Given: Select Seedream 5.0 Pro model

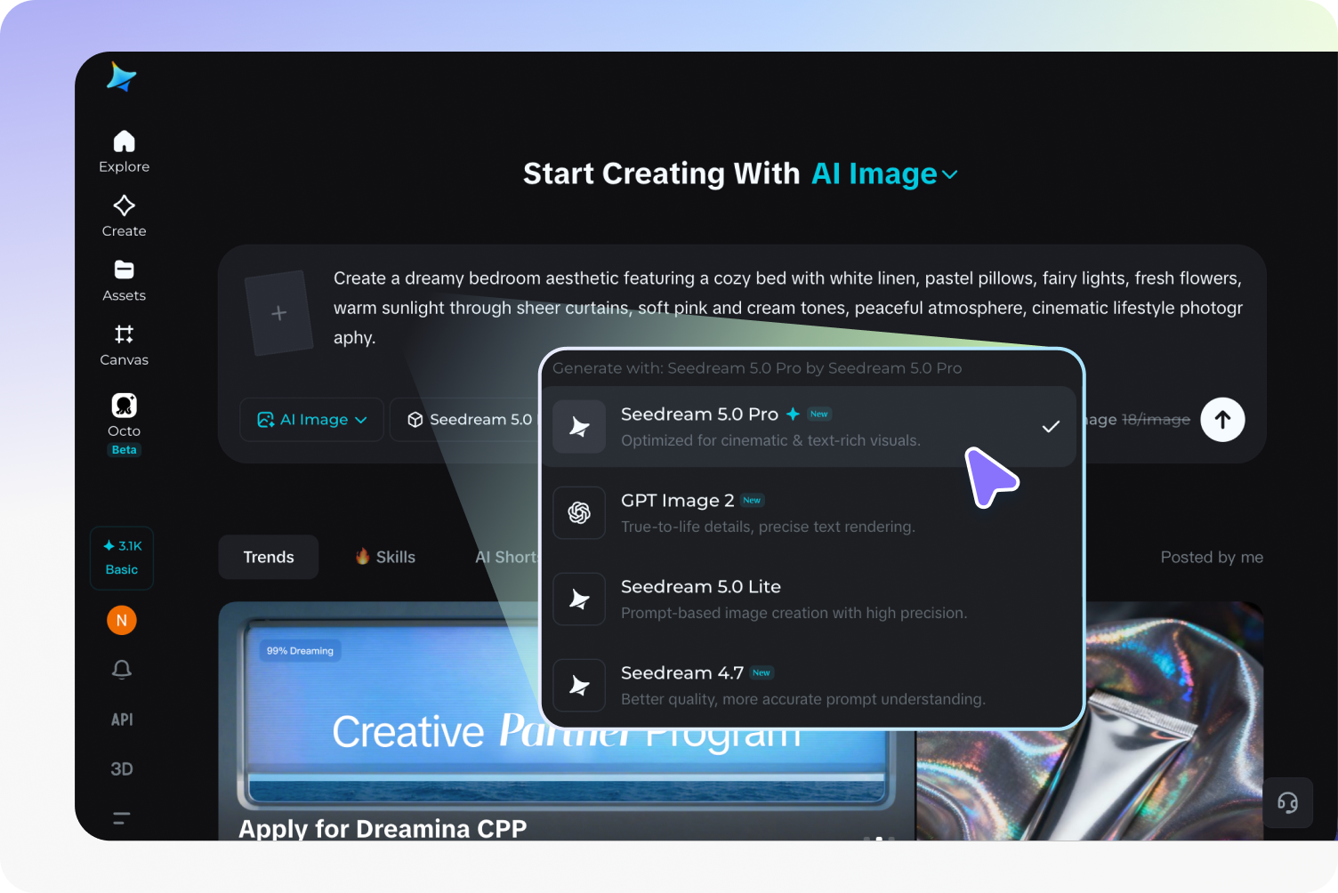Looking at the screenshot, I should (x=809, y=427).
